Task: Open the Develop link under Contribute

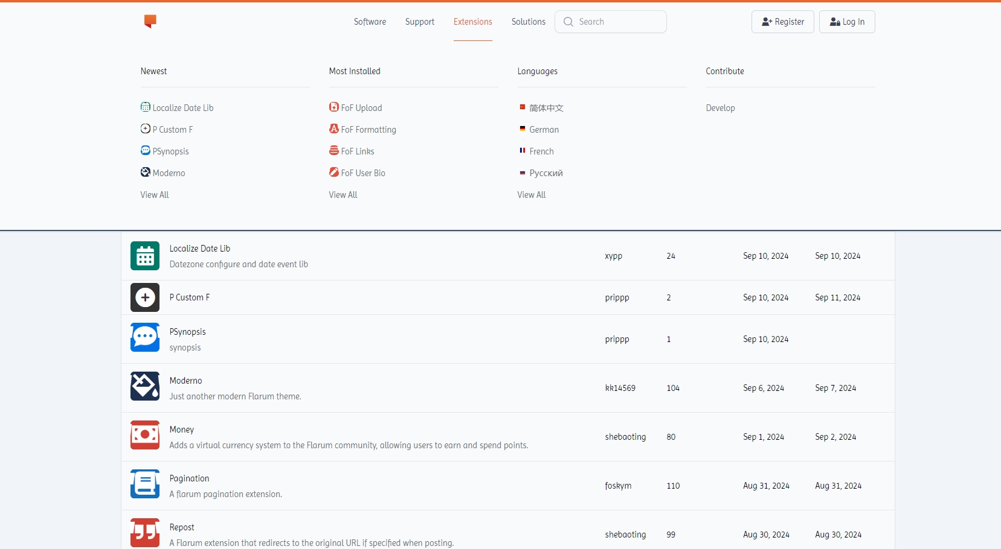Action: [x=721, y=108]
